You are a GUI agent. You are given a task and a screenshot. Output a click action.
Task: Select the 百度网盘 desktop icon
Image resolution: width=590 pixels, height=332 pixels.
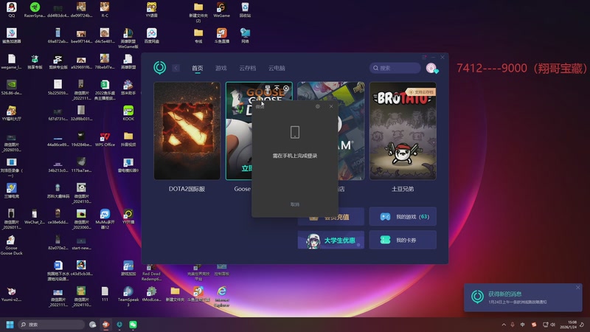[x=152, y=35]
